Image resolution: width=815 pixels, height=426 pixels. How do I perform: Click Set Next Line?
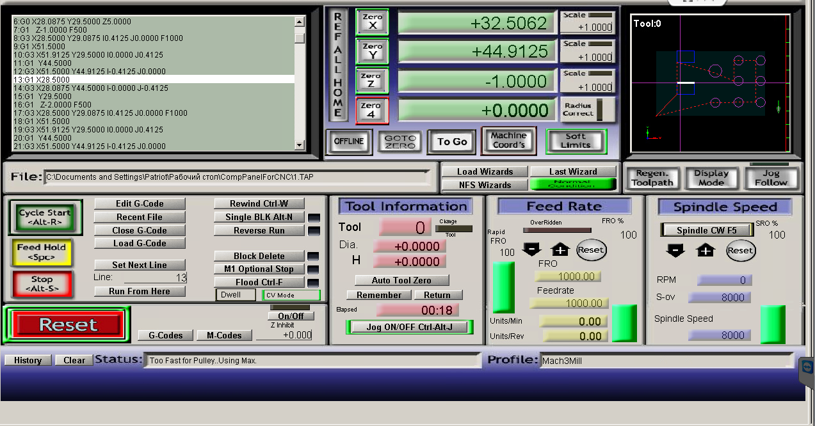pos(140,265)
